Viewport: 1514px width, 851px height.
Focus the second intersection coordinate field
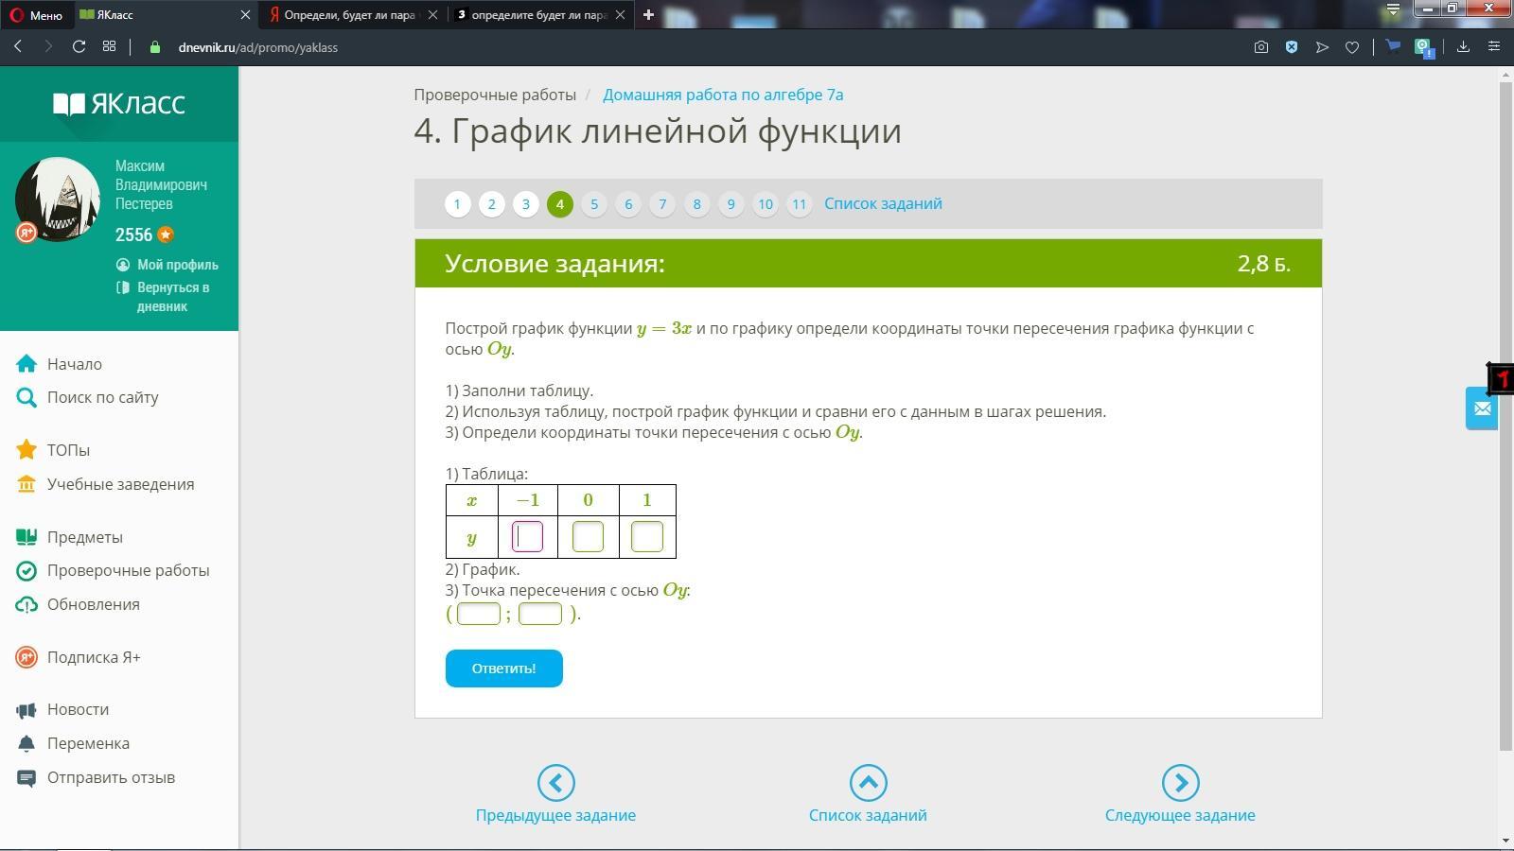click(x=540, y=614)
